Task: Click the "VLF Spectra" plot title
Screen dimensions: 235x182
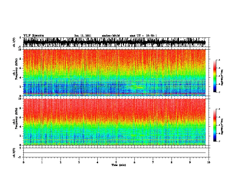Action: click(34, 36)
